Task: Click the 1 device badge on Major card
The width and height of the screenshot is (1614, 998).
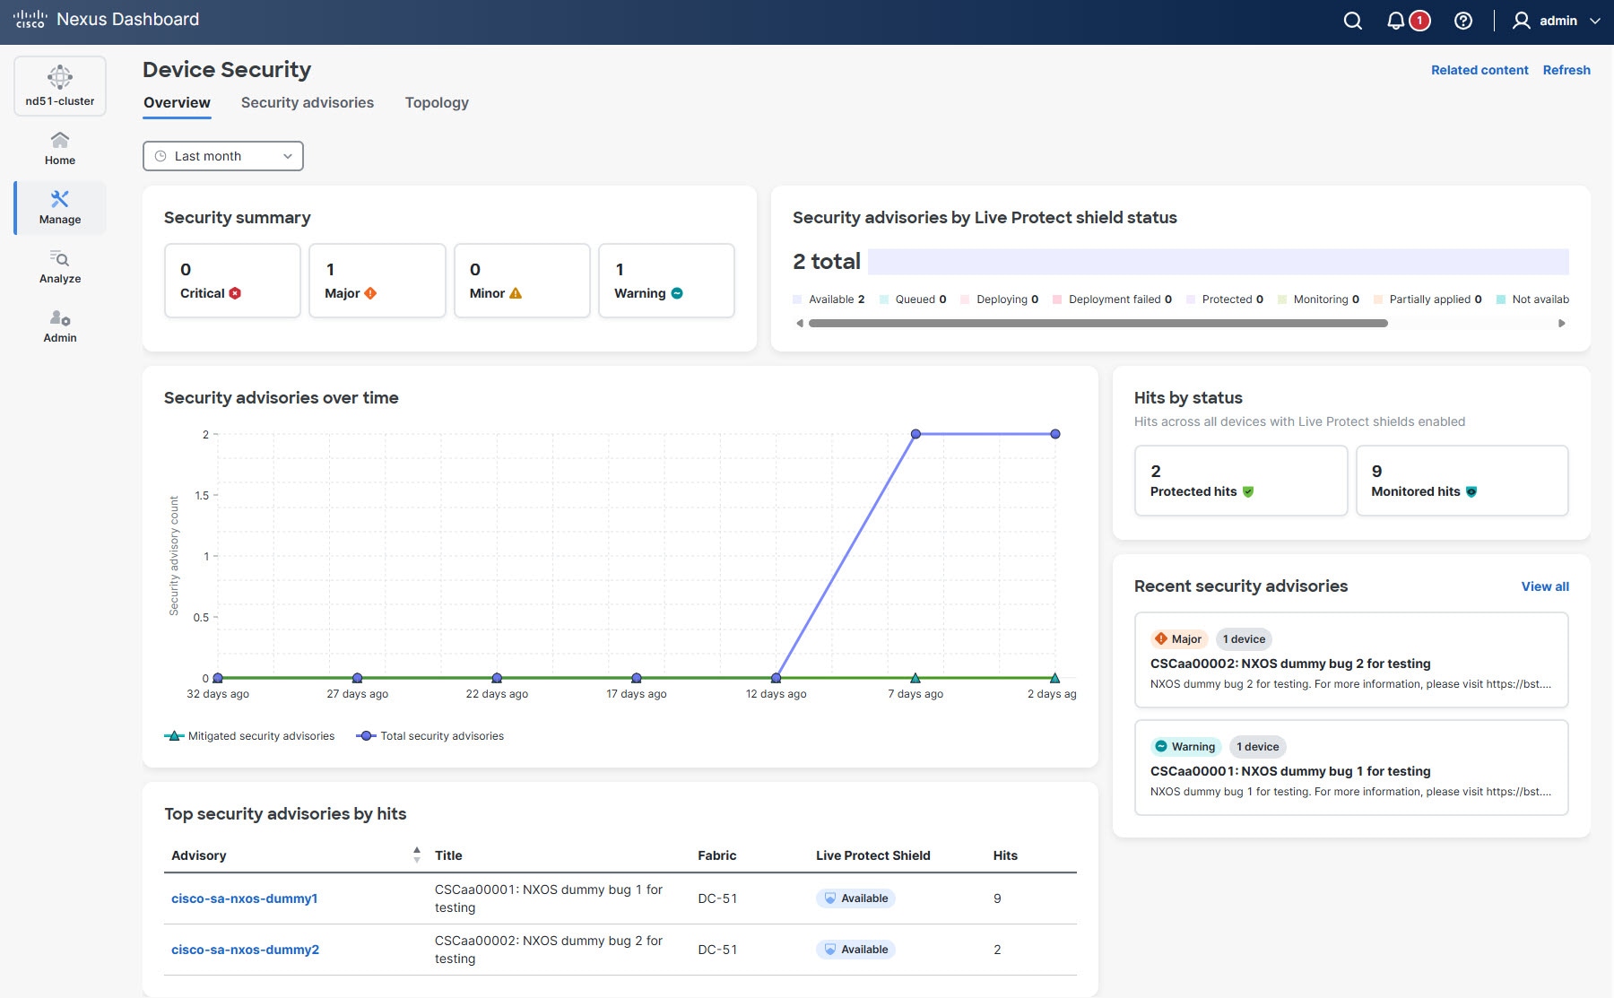Action: 1244,639
